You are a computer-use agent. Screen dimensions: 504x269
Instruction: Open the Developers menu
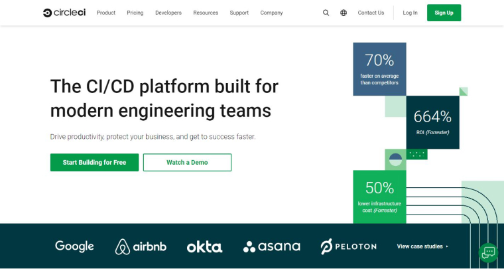click(x=168, y=13)
